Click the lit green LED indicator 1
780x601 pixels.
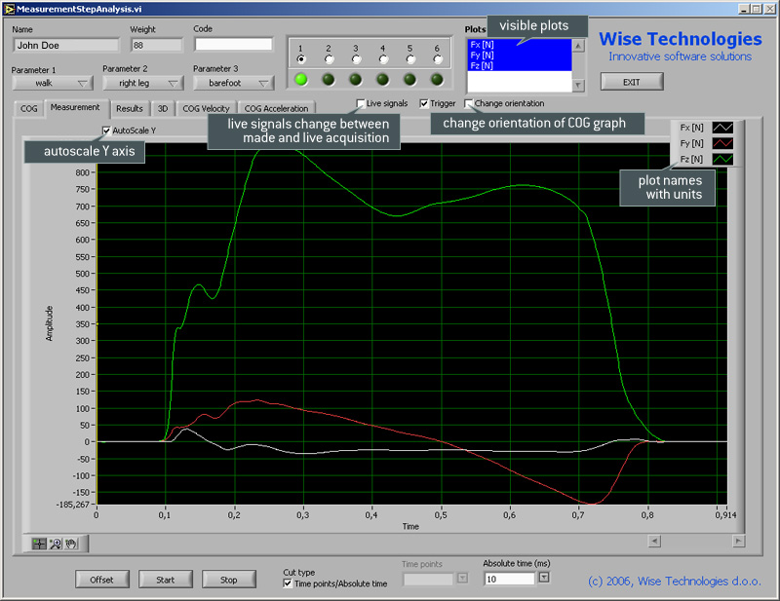click(x=301, y=79)
